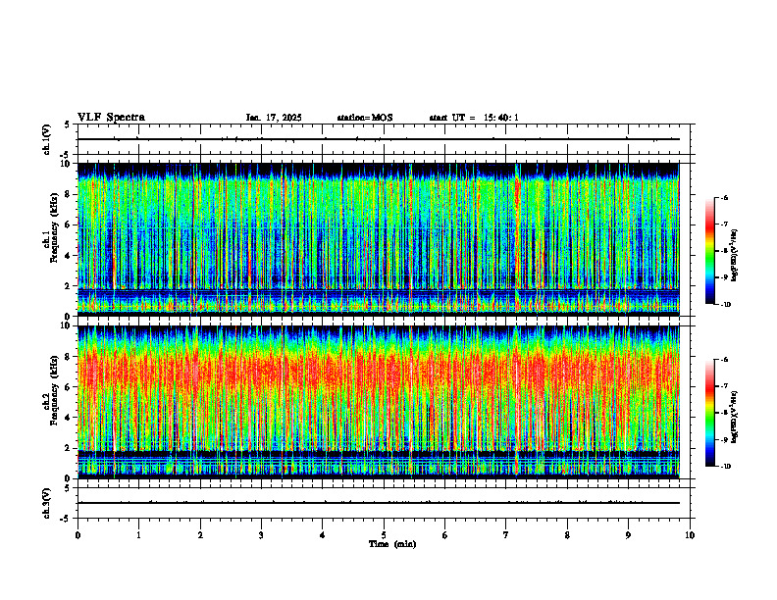Click time axis tick label "3"

pos(261,535)
